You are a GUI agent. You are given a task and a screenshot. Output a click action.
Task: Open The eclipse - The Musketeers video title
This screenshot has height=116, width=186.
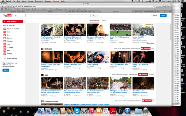coord(140,92)
